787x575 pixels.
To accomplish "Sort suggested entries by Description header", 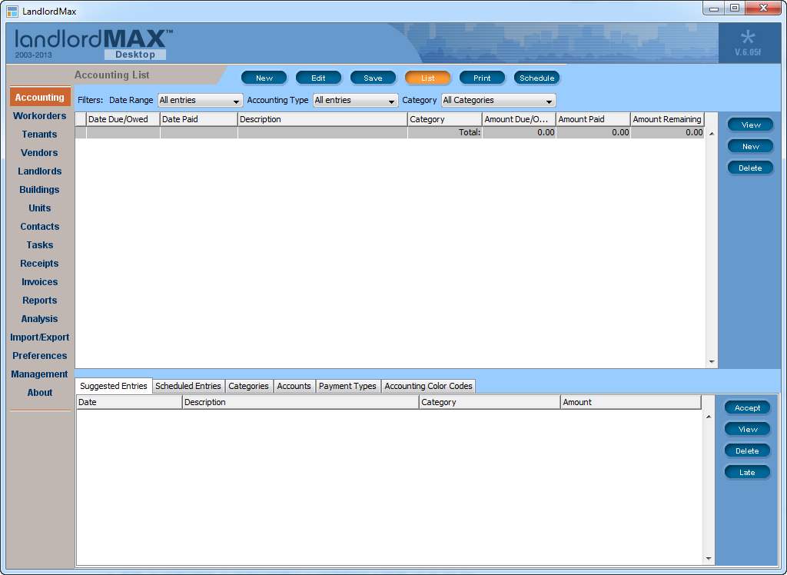I will pyautogui.click(x=301, y=402).
